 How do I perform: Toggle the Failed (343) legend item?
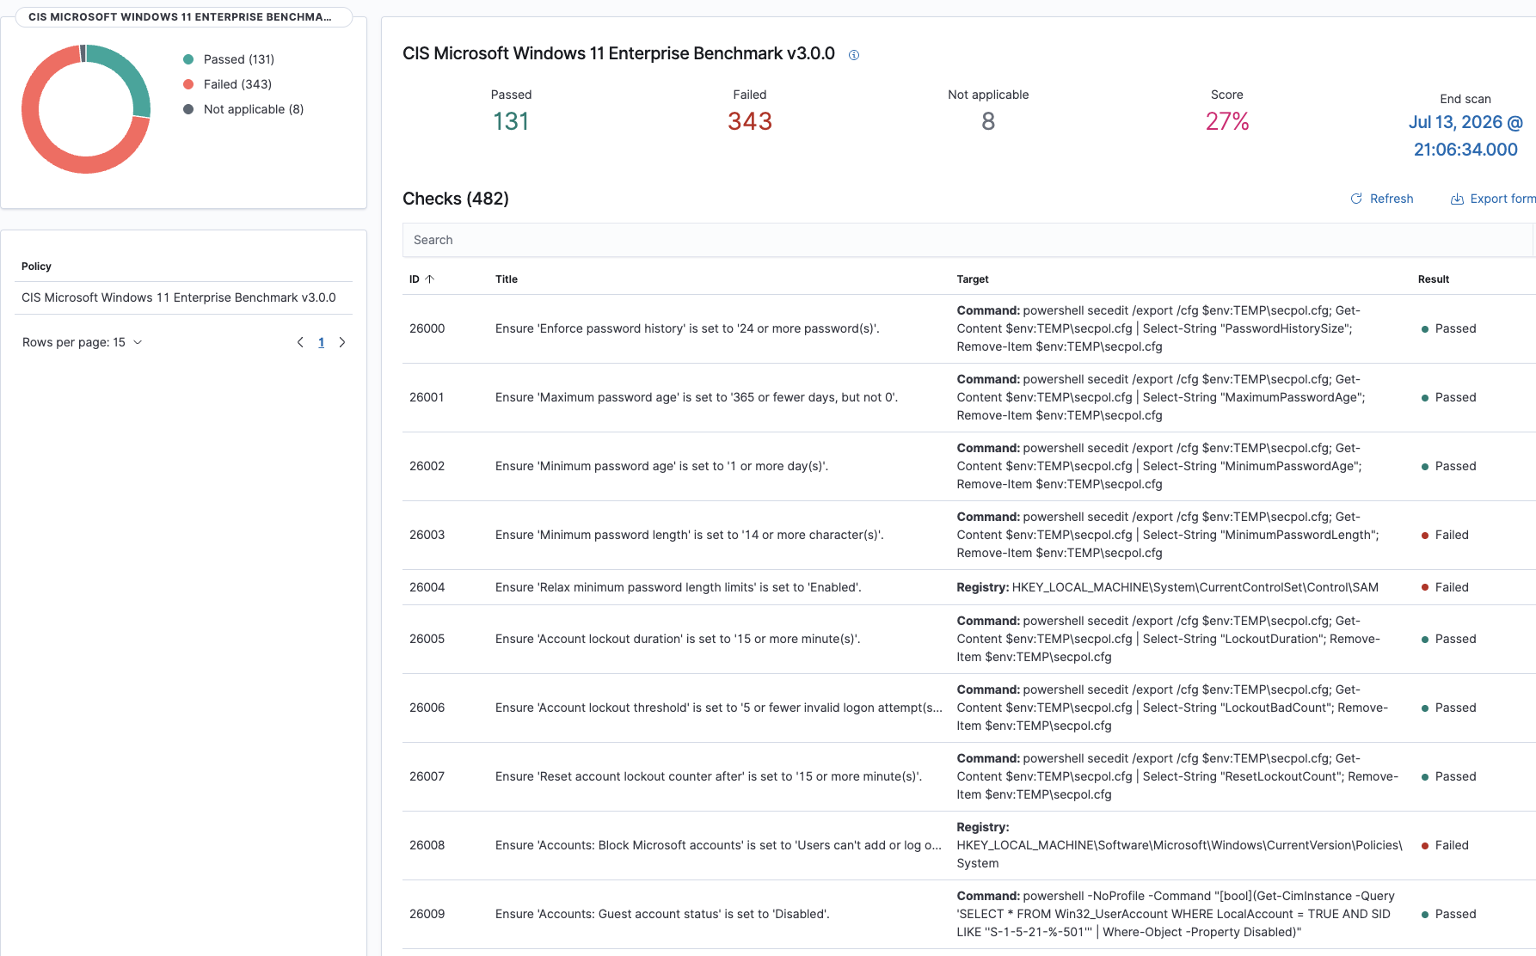[227, 84]
